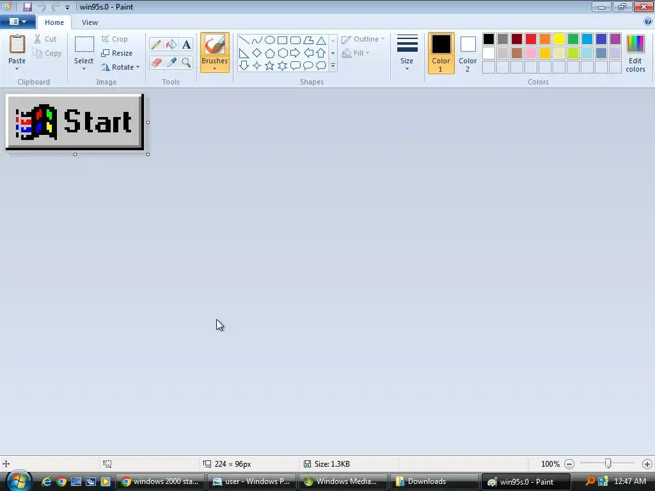Choose the Cloud callout shape
This screenshot has width=655, height=491.
(321, 66)
